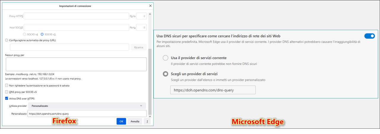Click the OK button
Viewport: 380px width, 134px height.
click(121, 121)
